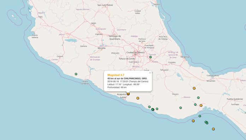
Task: Click the Ciudad de México map label
Action: [x=135, y=52]
